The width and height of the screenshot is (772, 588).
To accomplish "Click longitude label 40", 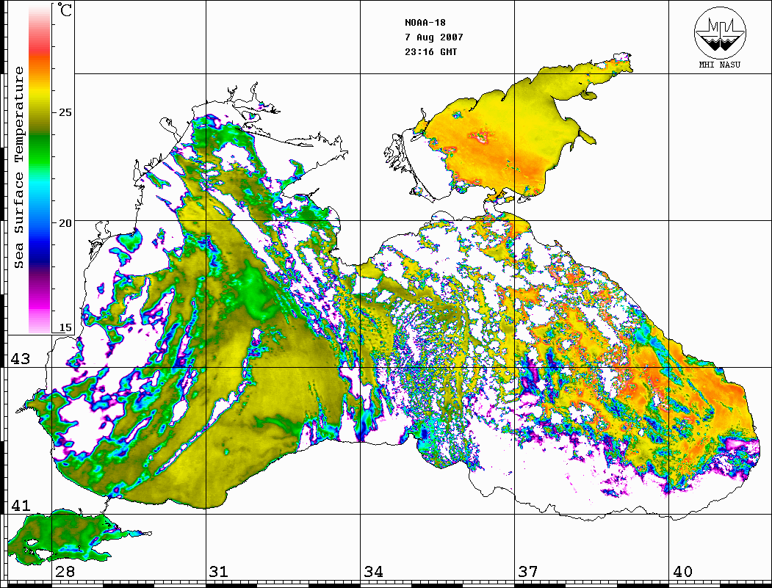I will [x=682, y=571].
